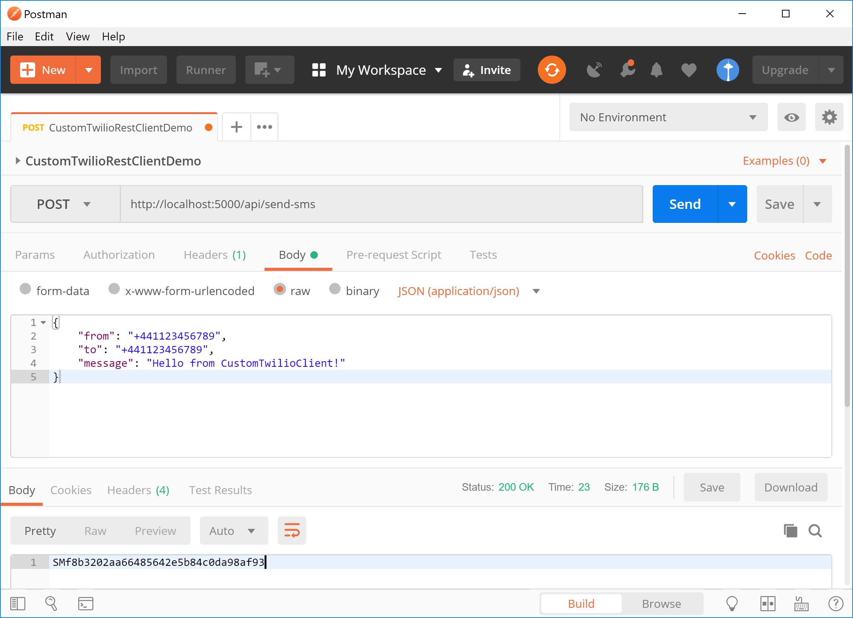Open manage environments gear icon
Viewport: 853px width, 618px height.
click(829, 117)
